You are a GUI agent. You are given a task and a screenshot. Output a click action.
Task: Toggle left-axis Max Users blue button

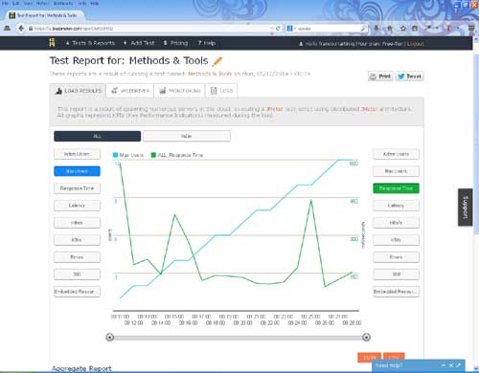click(77, 171)
